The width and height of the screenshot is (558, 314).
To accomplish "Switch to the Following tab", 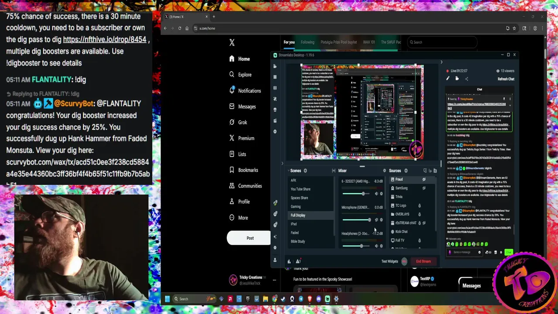I will click(x=307, y=42).
